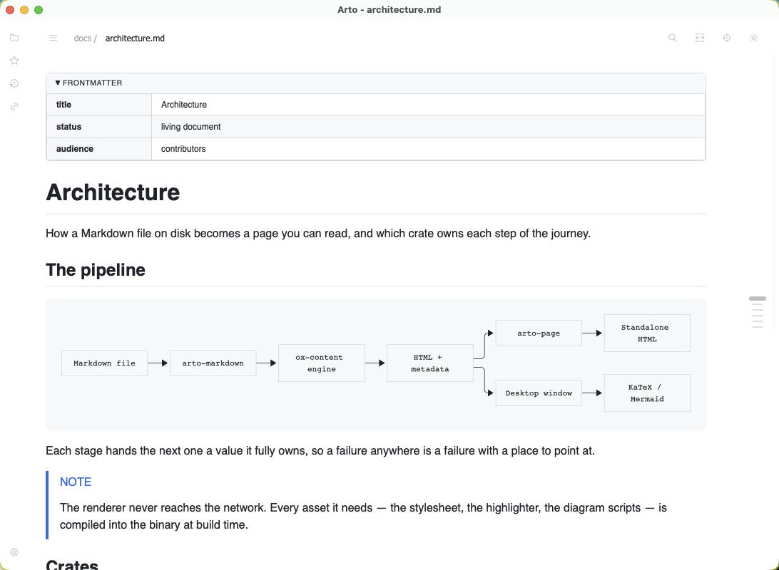Switch theme with the sun icon
Screen dimensions: 779x570
754,38
